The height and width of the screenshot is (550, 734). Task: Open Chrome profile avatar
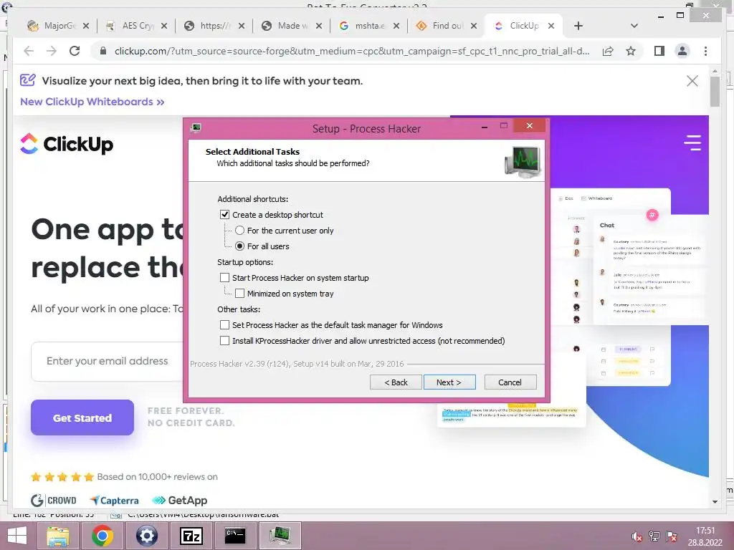click(x=682, y=51)
